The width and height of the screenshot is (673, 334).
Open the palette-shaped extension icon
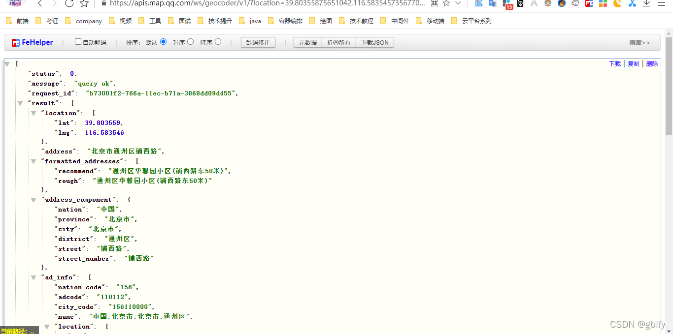[575, 3]
